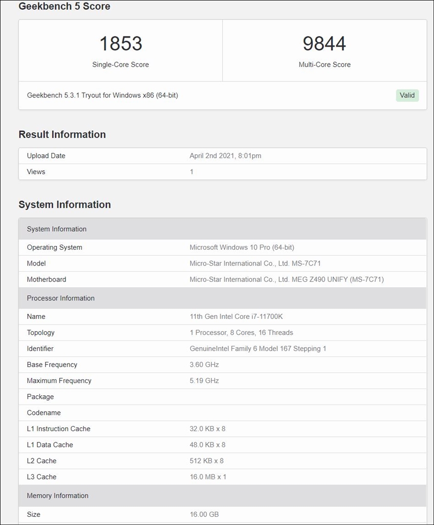434x525 pixels.
Task: Click the Memory Information section header
Action: tap(57, 496)
